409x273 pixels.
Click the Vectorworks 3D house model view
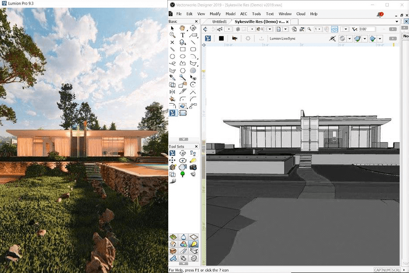(302, 156)
